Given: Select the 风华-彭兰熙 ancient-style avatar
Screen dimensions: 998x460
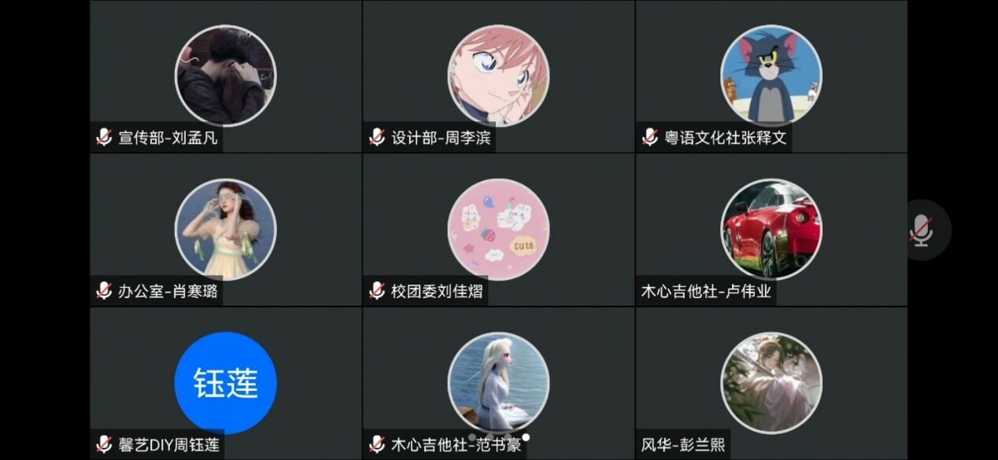Looking at the screenshot, I should tap(771, 383).
